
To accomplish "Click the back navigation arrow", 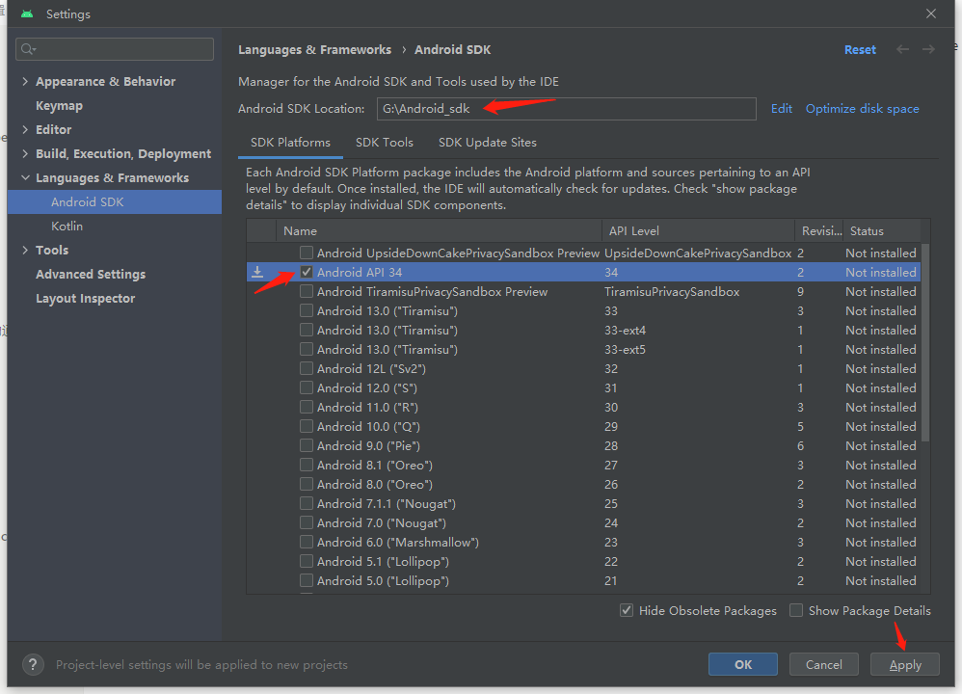I will click(902, 49).
